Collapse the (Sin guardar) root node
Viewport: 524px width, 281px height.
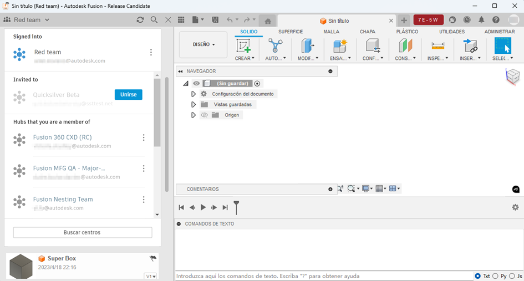point(186,83)
